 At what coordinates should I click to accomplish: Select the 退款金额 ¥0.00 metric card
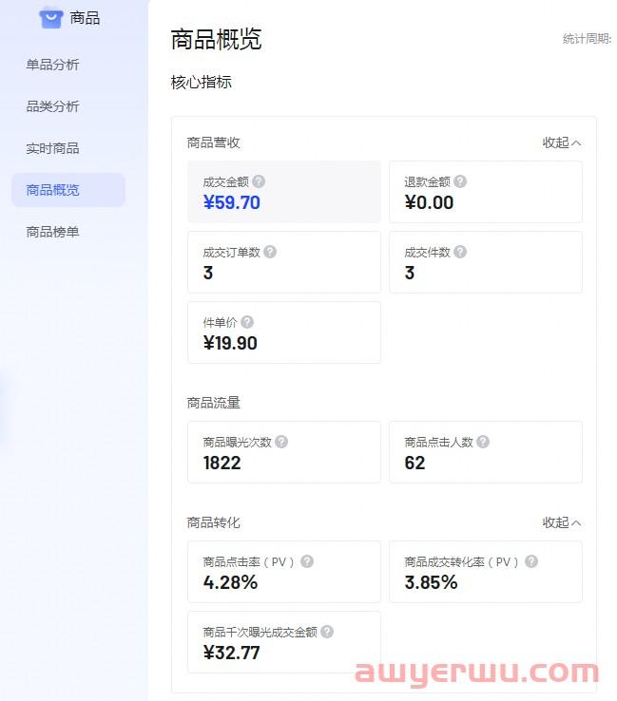point(486,192)
